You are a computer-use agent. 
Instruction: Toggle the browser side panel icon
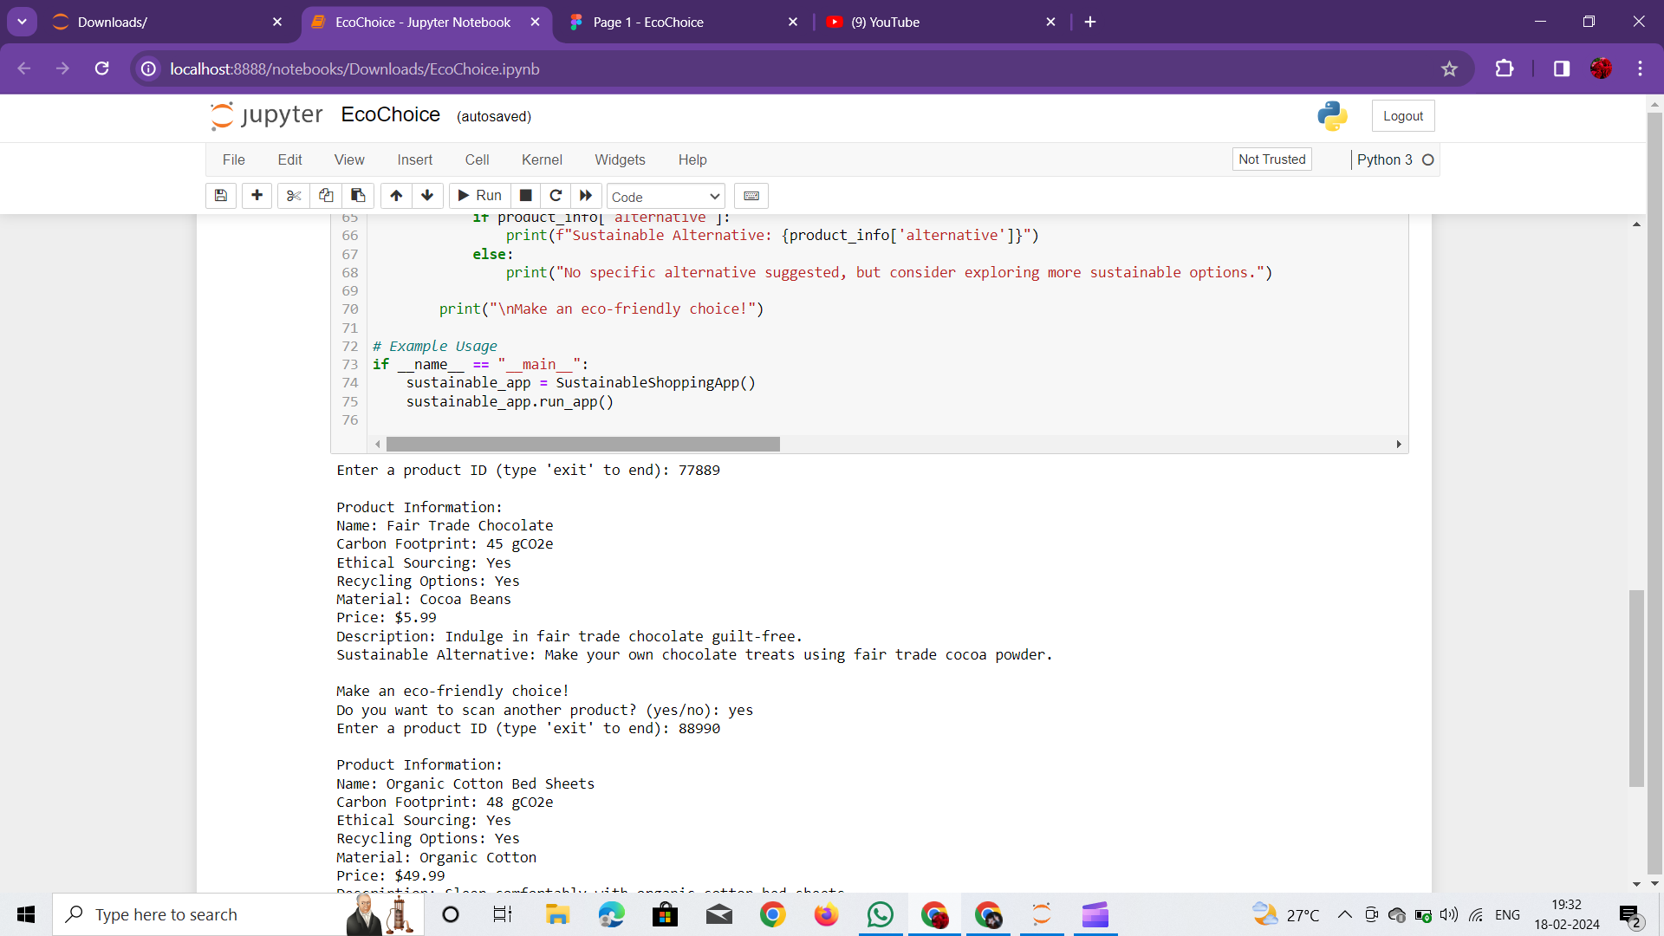click(1561, 68)
